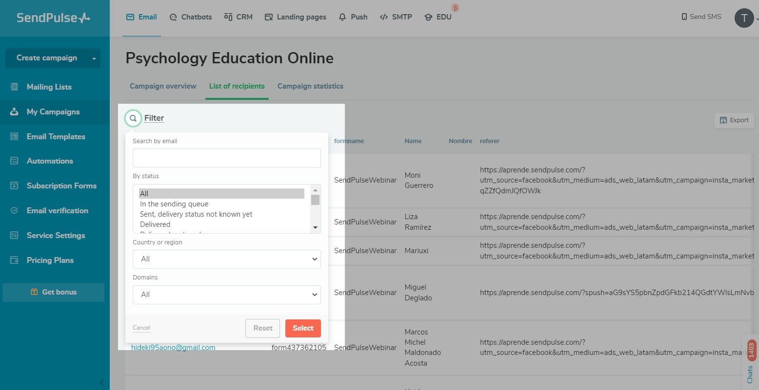Viewport: 759px width, 390px height.
Task: Open the Chatbots section
Action: (191, 17)
